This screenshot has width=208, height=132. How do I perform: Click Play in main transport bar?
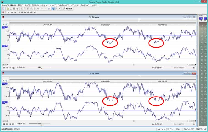tap(15, 12)
